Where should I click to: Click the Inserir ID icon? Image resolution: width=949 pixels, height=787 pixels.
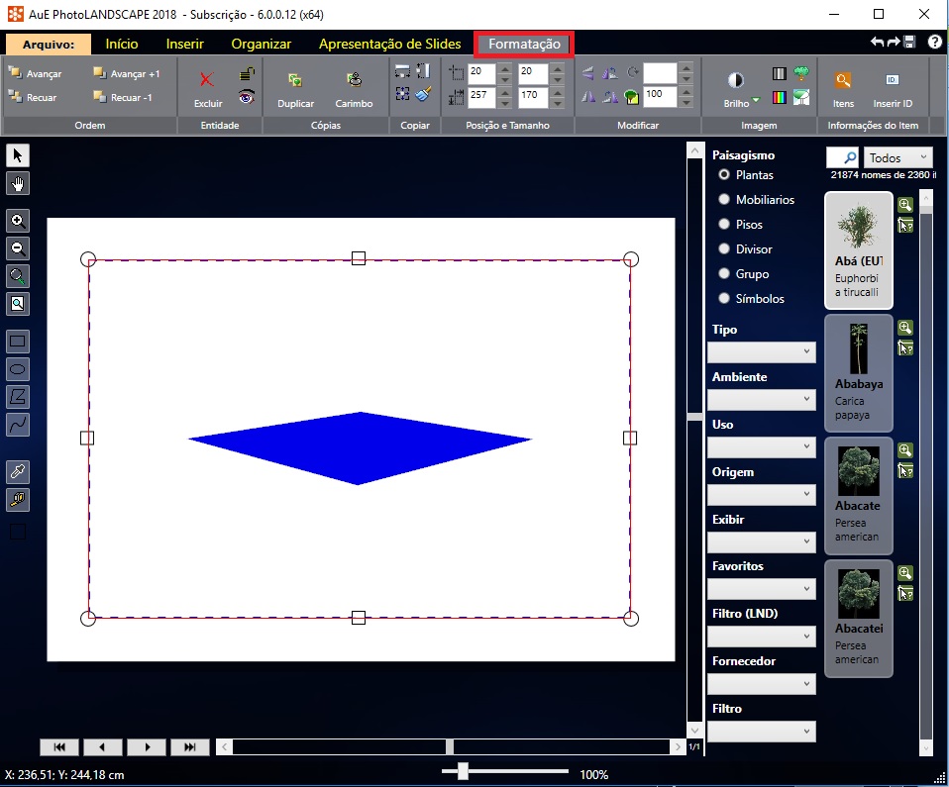point(892,81)
